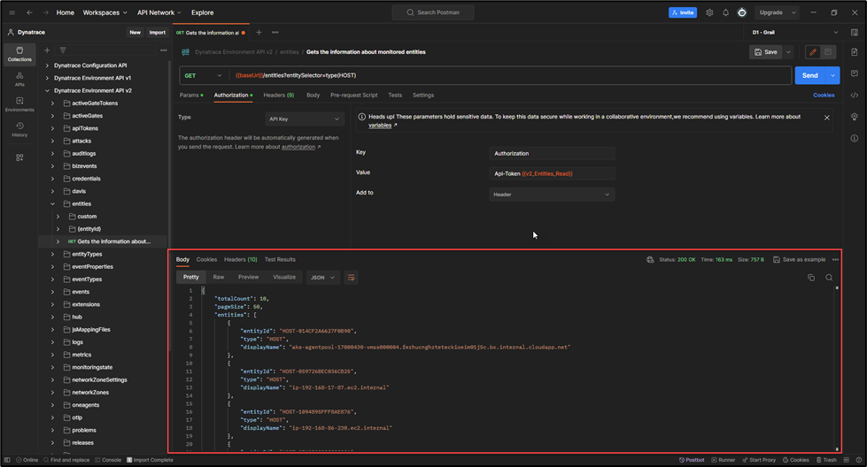
Task: Click the Send button
Action: click(x=809, y=76)
